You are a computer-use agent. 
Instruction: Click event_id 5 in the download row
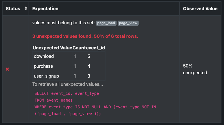pyautogui.click(x=89, y=56)
